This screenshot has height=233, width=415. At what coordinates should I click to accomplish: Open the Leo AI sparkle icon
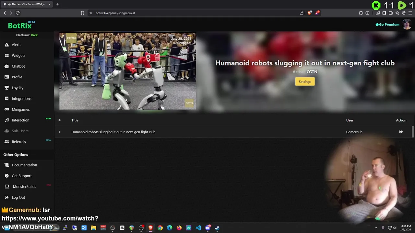pos(397,13)
